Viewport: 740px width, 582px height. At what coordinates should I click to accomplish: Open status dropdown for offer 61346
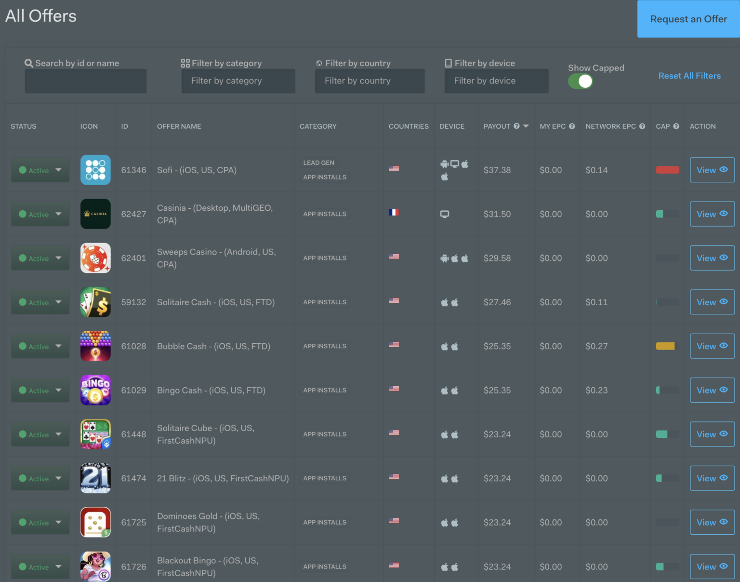click(40, 170)
